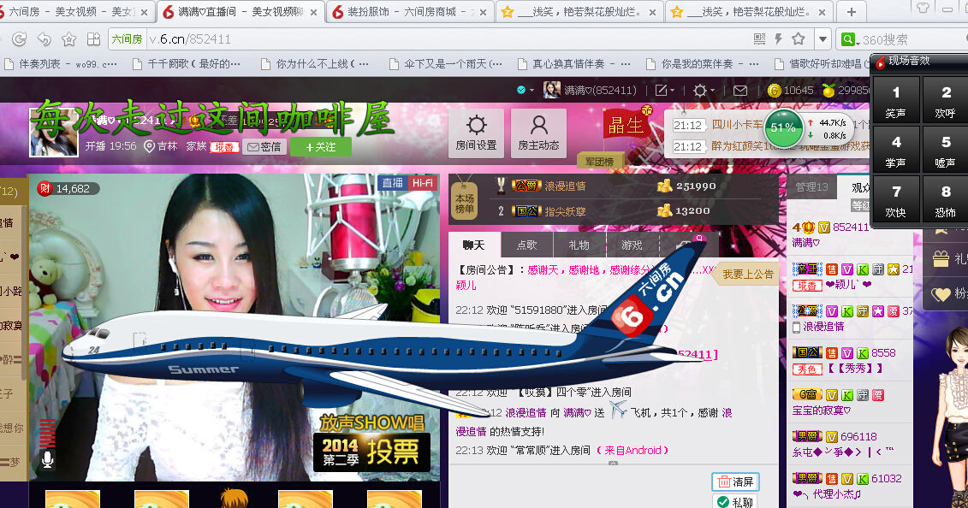Play sound effect 4 掌声
This screenshot has height=508, width=968.
tap(895, 151)
